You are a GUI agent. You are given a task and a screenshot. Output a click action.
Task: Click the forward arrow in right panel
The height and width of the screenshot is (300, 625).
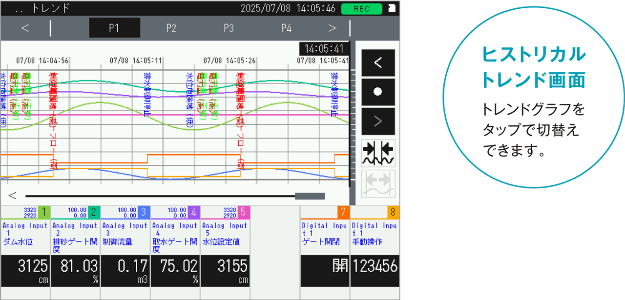377,121
